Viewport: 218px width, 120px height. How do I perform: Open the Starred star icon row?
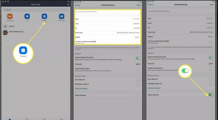coord(5,26)
